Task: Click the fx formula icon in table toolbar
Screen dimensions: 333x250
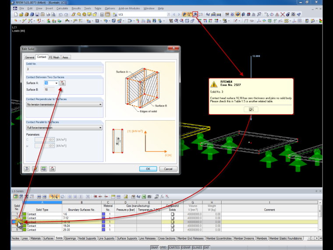Action: click(162, 196)
